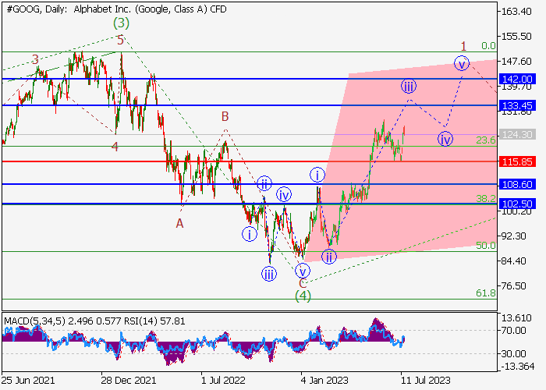Click the -13.364 indicator scale value

pos(517,366)
